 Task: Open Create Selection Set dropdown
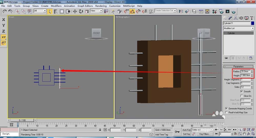click(166, 11)
